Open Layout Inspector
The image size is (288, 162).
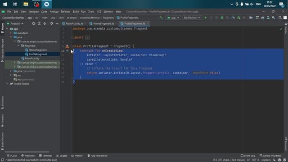[x=270, y=156]
